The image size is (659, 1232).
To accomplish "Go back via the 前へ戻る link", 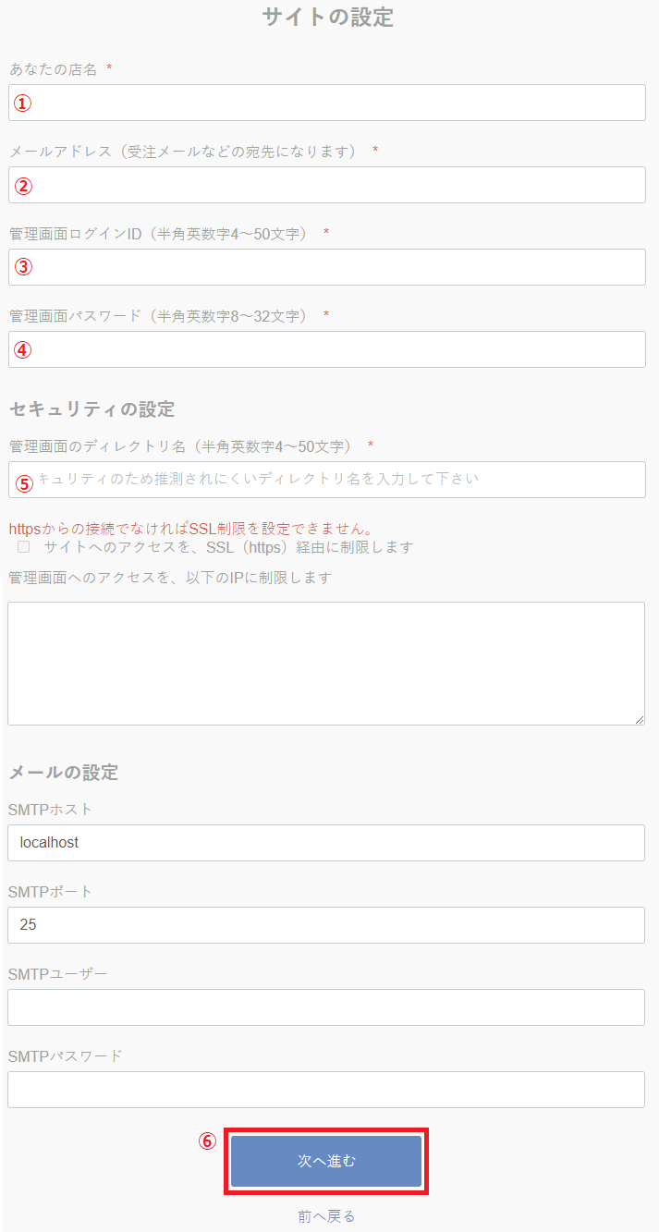I will [326, 1216].
